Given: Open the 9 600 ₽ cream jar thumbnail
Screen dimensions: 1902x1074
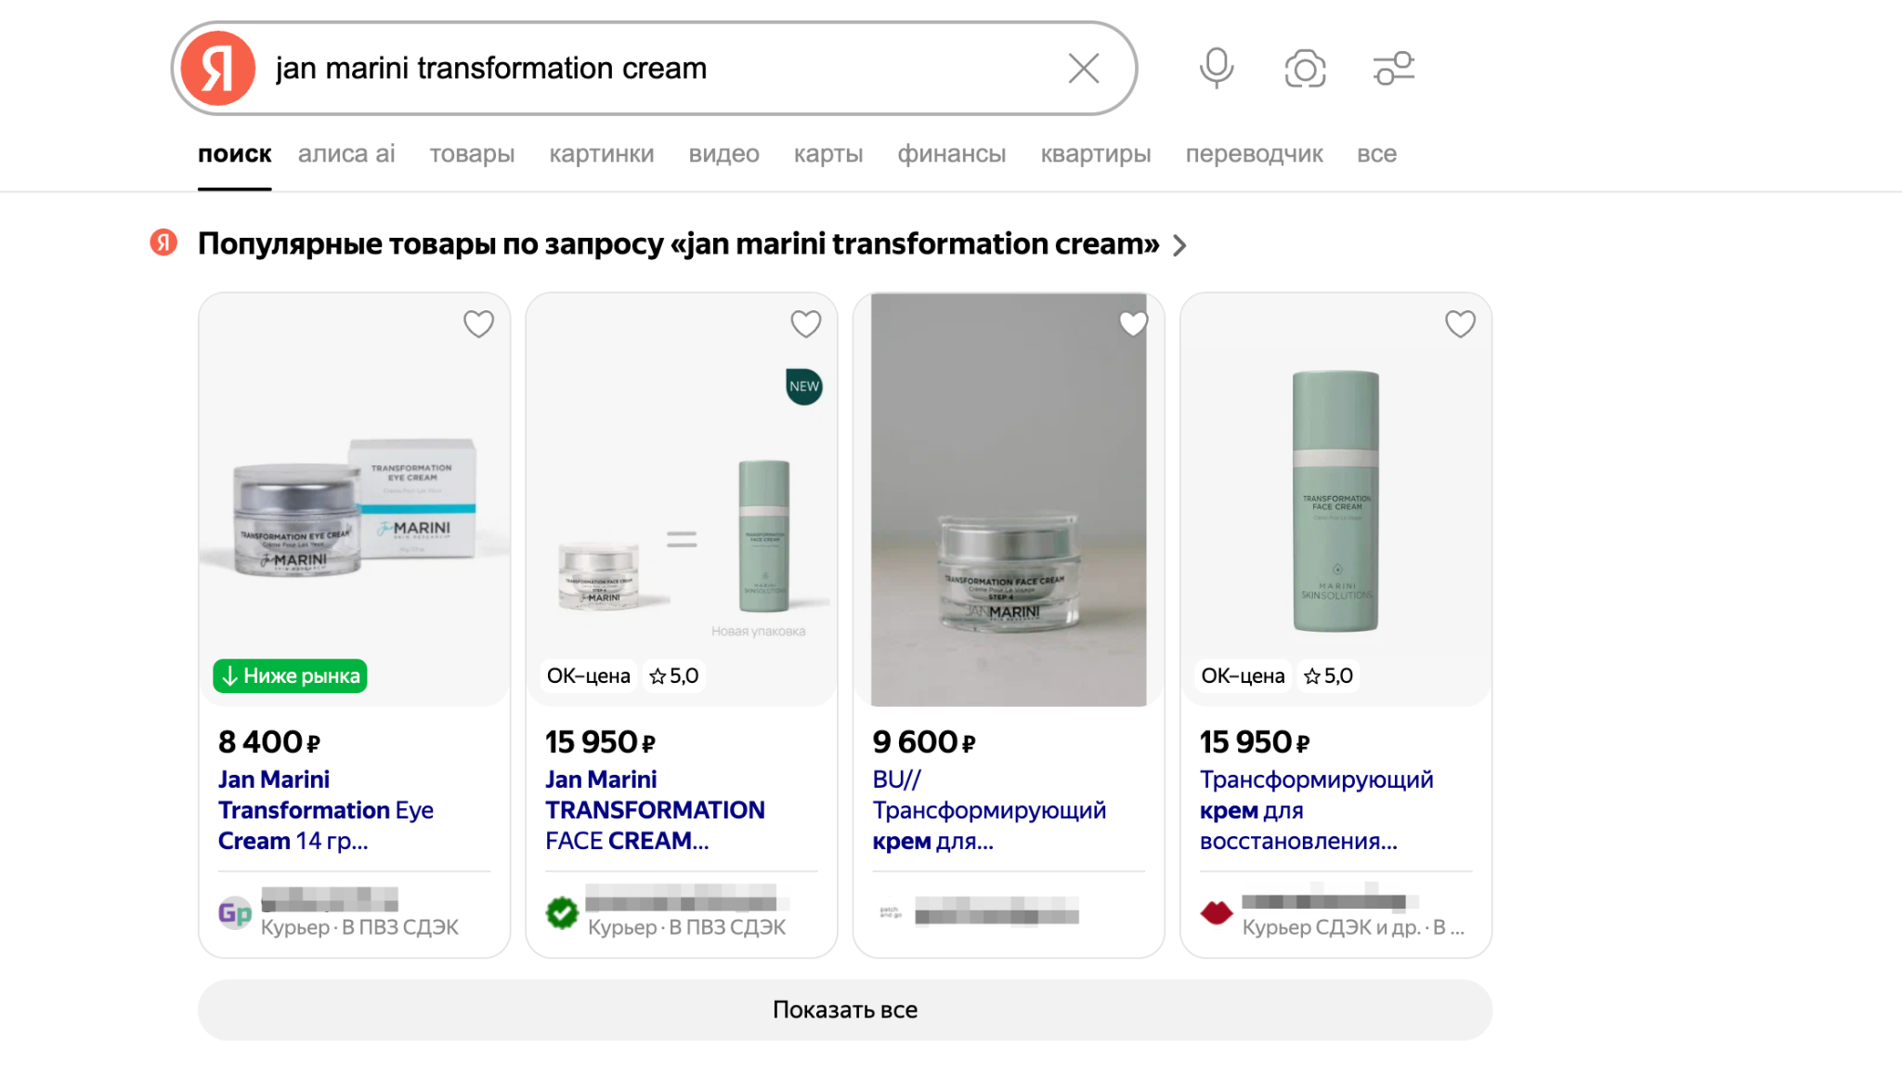Looking at the screenshot, I should [1009, 500].
